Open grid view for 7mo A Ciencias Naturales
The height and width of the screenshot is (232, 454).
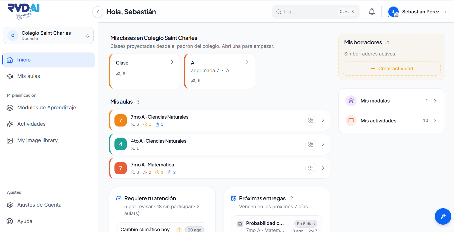coord(311,120)
